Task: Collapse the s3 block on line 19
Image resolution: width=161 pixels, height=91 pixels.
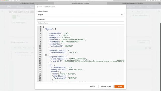Action: [42, 65]
